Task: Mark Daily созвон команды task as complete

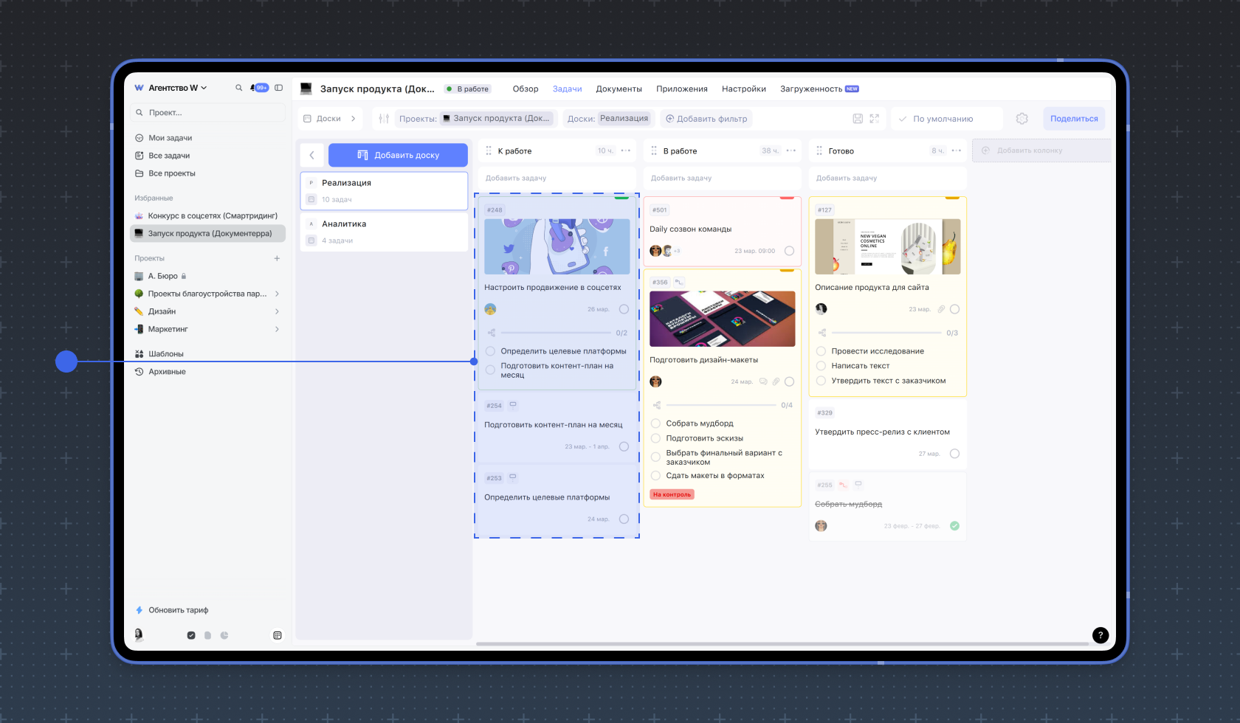Action: tap(789, 251)
